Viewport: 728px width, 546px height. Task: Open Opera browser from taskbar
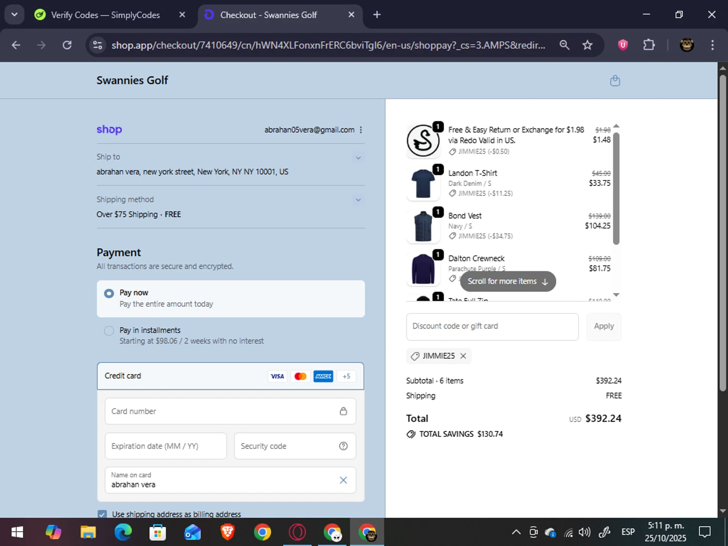(x=297, y=532)
